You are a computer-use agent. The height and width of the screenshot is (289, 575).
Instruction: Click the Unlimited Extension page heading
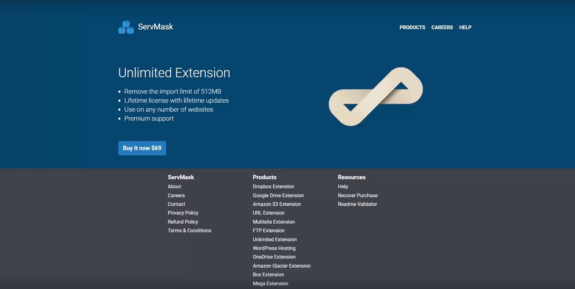click(174, 73)
